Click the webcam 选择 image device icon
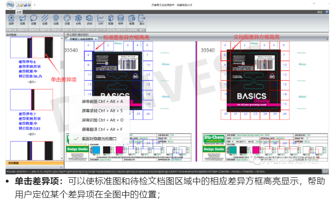The height and width of the screenshot is (206, 335). 11,20
